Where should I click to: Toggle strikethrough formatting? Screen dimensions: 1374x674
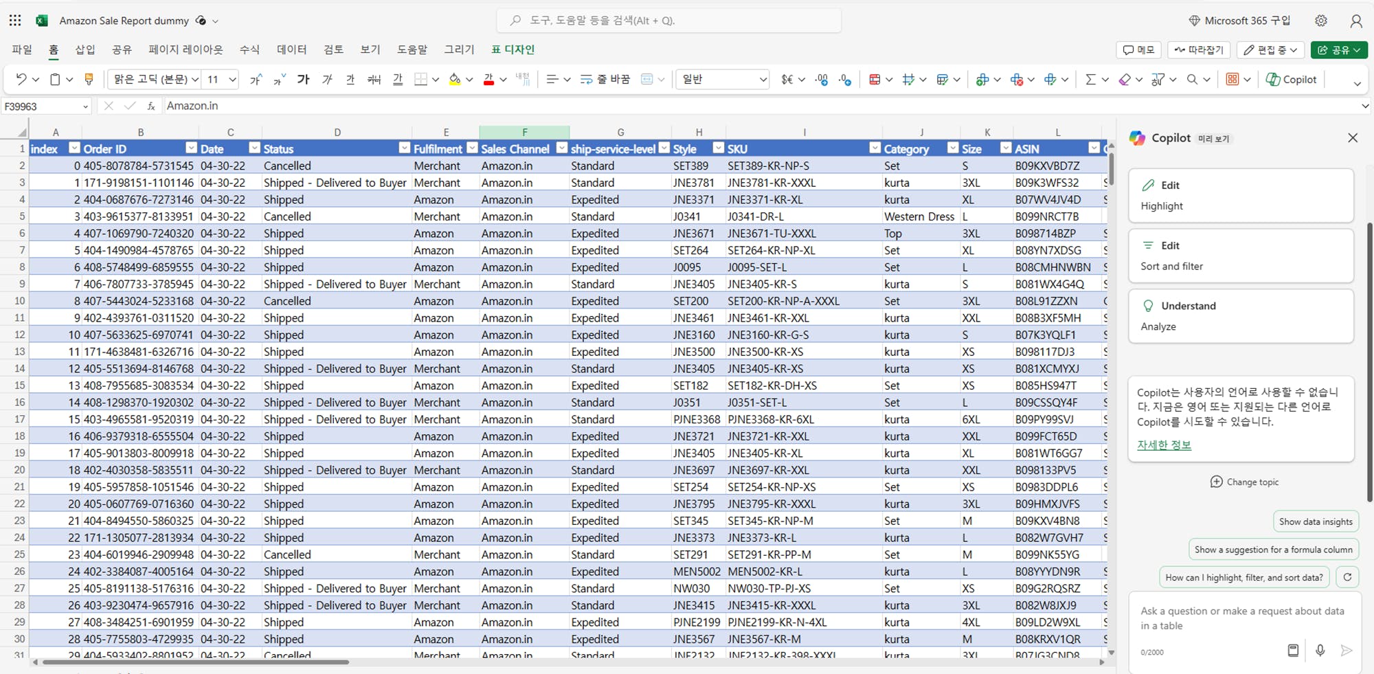pos(374,80)
